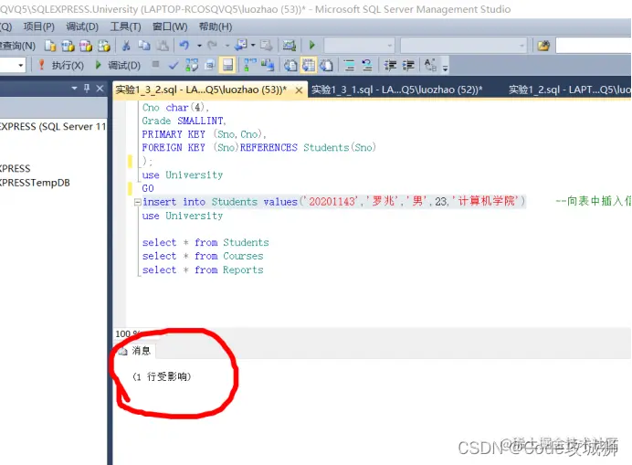Click the Find in Files folder icon
Viewport: 632px width, 465px height.
pyautogui.click(x=543, y=46)
